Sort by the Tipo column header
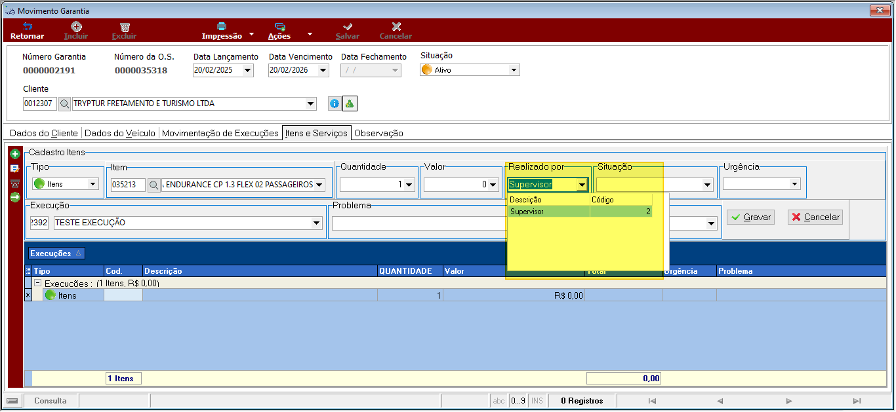Image resolution: width=896 pixels, height=412 pixels. 68,271
